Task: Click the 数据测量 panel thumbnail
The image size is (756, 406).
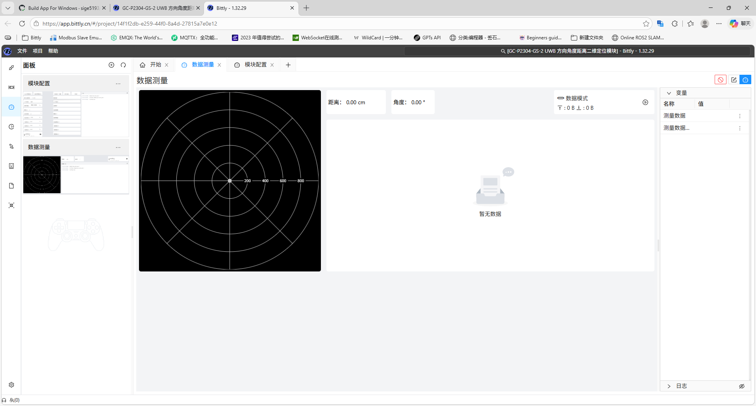Action: 76,175
